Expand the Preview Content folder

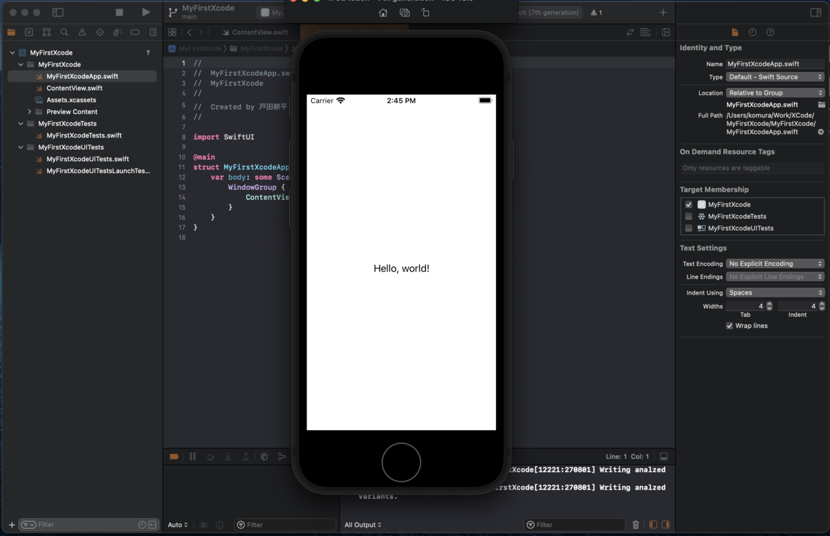tap(30, 111)
